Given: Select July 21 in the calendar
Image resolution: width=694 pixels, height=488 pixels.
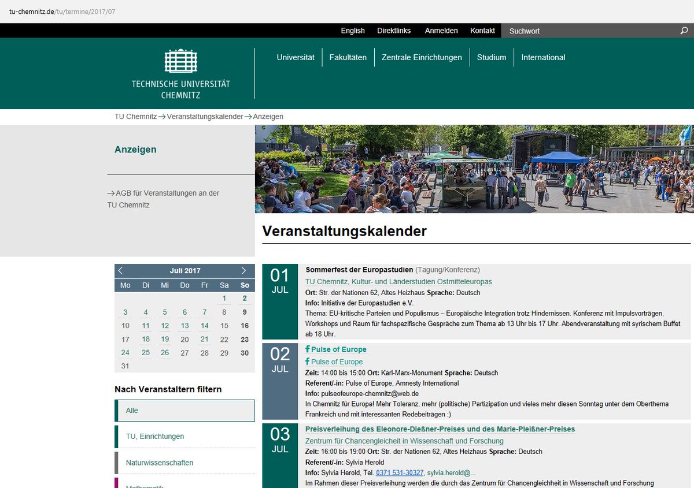Looking at the screenshot, I should click(x=205, y=339).
